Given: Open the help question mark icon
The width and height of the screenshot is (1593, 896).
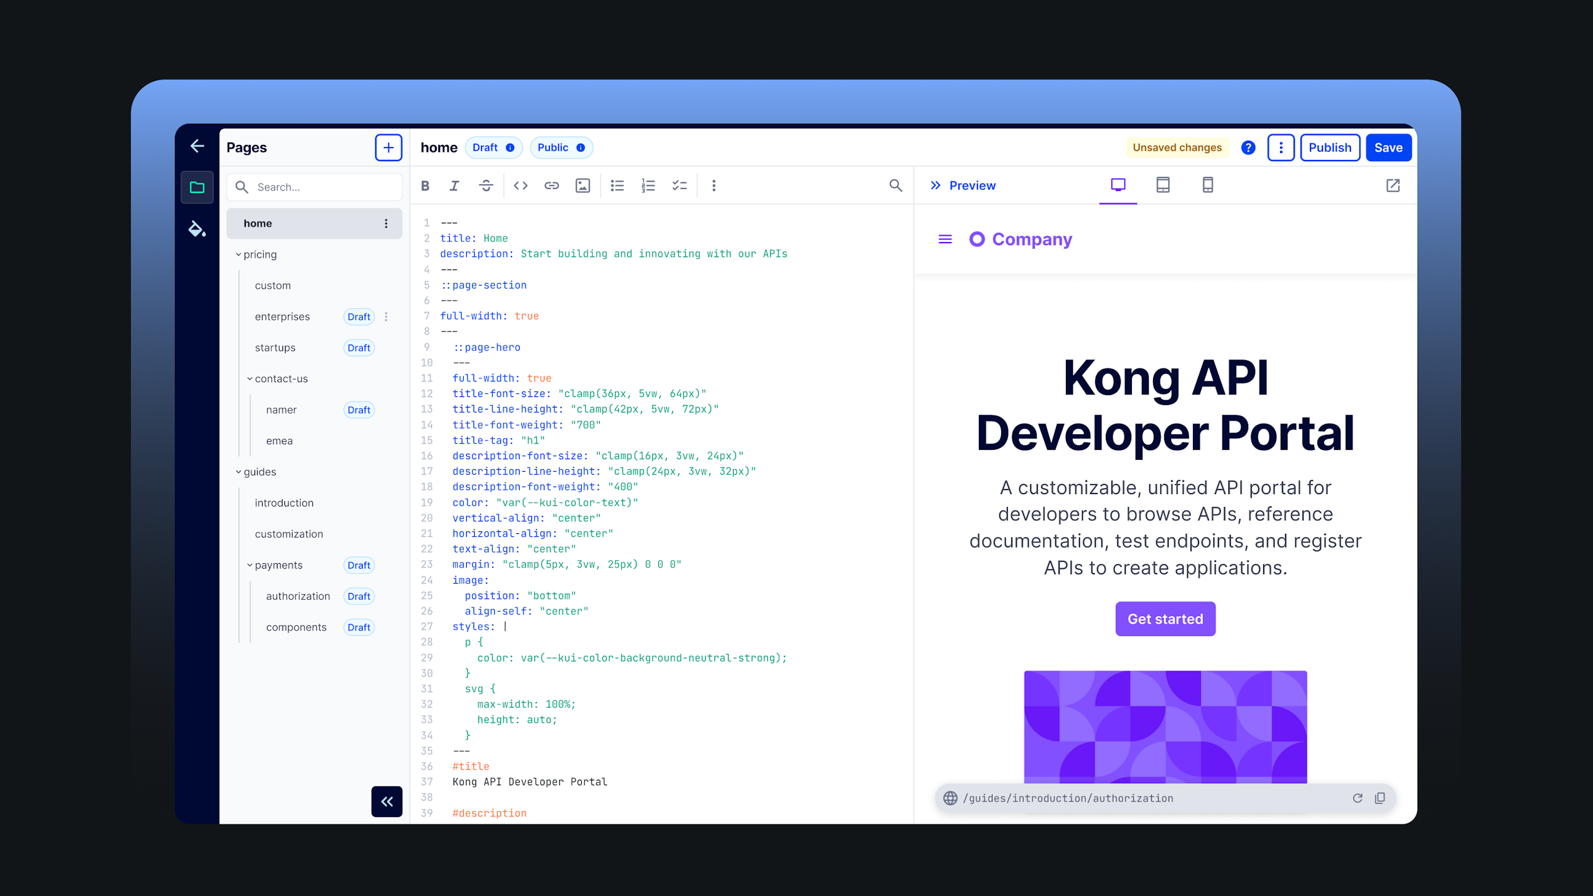Looking at the screenshot, I should coord(1248,147).
